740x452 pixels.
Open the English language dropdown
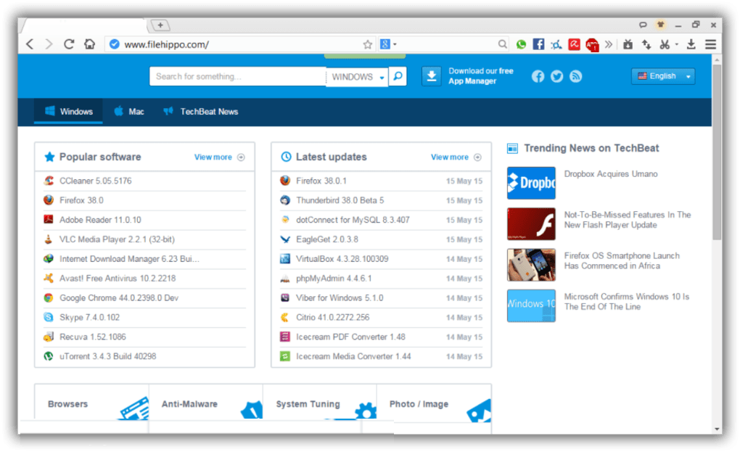[x=663, y=76]
